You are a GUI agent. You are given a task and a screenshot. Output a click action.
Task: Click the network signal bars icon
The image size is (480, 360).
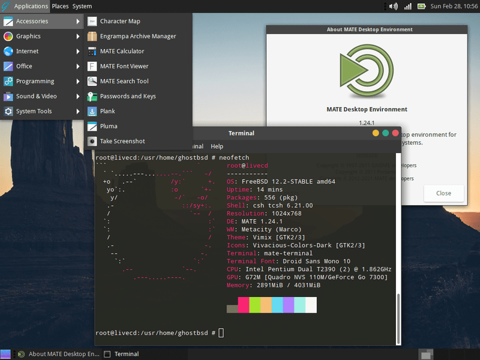(408, 6)
